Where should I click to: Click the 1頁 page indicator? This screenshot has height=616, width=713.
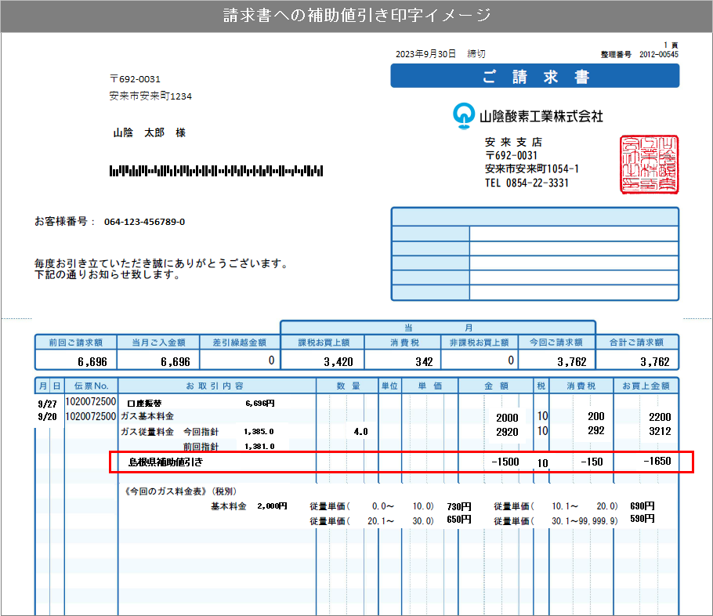coord(672,45)
